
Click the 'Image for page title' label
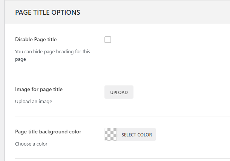click(39, 89)
